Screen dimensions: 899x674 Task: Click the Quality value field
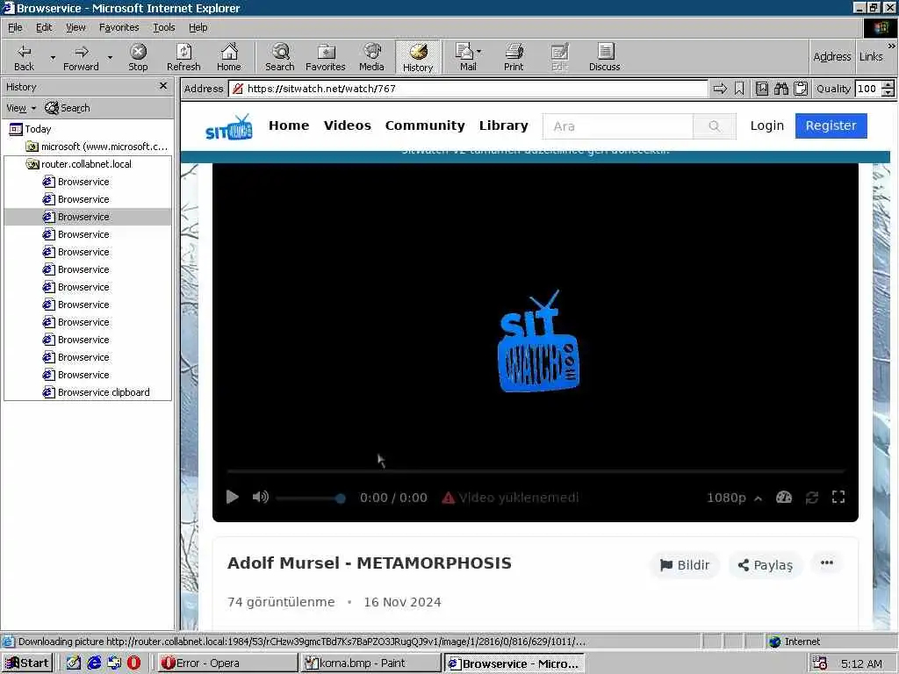tap(868, 89)
